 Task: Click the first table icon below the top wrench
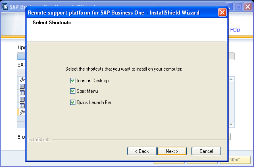22,86
